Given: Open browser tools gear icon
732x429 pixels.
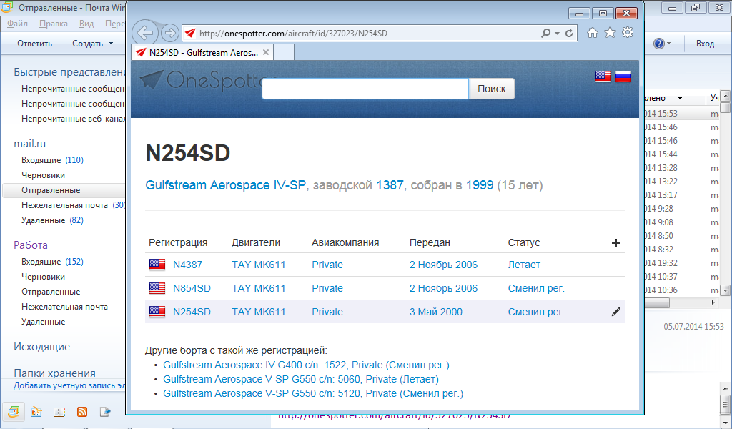Looking at the screenshot, I should 628,33.
